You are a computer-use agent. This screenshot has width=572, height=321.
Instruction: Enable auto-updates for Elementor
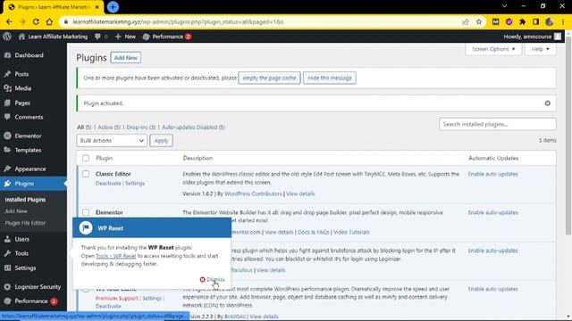click(492, 212)
